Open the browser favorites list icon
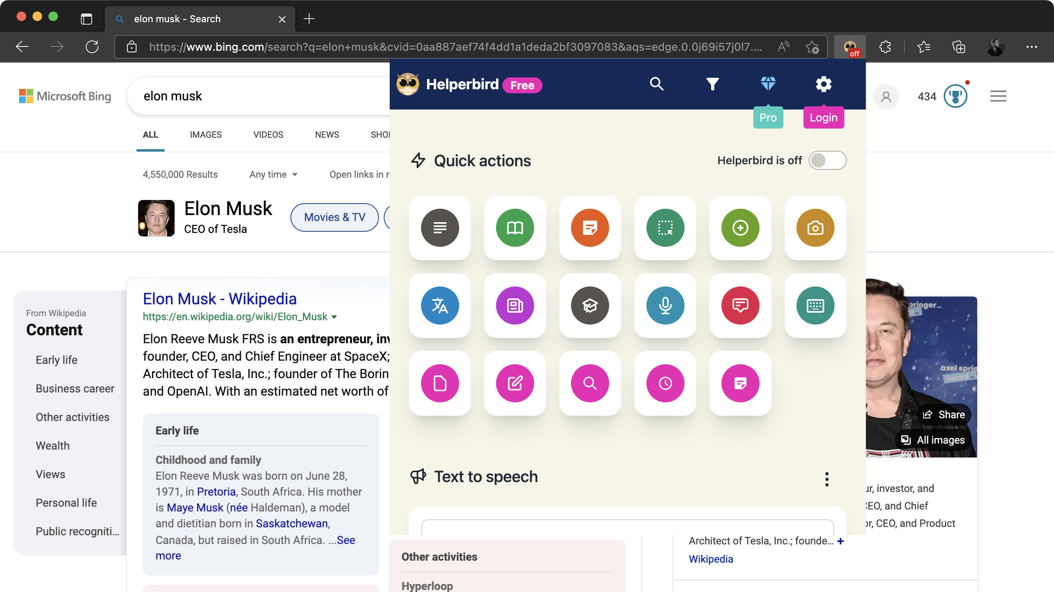Viewport: 1054px width, 592px height. click(x=923, y=47)
